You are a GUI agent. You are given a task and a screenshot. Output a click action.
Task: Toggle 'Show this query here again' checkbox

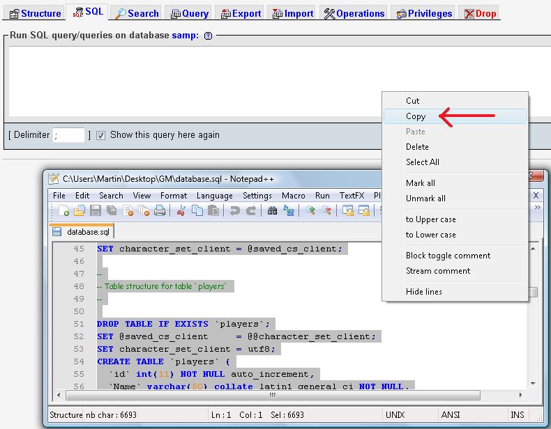[x=100, y=135]
